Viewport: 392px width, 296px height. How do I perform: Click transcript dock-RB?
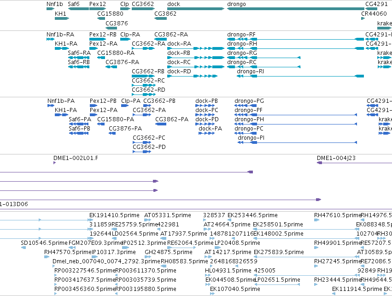tap(179, 53)
